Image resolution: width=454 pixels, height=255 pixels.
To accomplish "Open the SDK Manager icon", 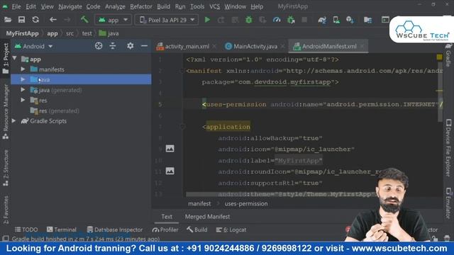I will (350, 20).
